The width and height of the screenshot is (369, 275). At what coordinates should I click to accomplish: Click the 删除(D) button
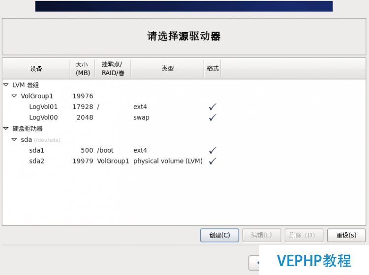point(304,235)
